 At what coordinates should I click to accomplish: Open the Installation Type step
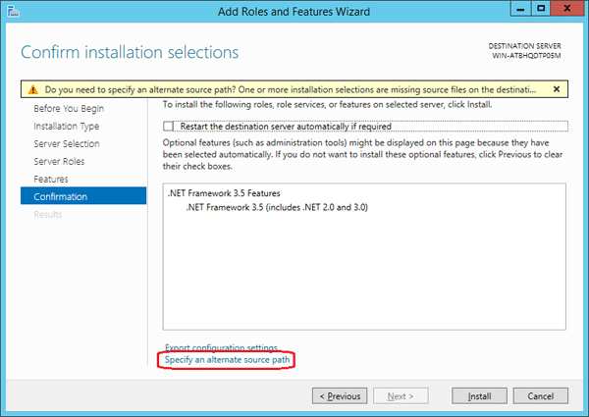click(66, 127)
